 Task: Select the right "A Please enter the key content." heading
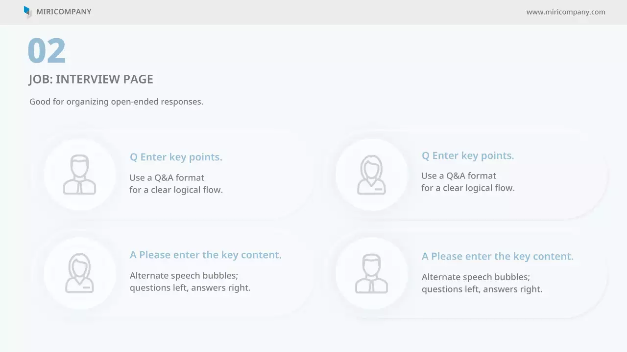(498, 256)
